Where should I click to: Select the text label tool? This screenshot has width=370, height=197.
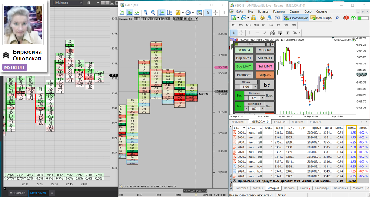click(287, 33)
